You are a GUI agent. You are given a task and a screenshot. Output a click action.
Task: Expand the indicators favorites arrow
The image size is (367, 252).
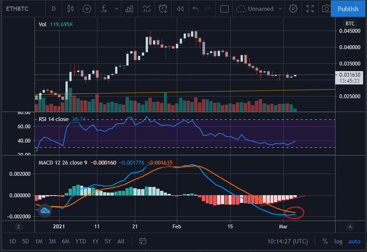coord(116,9)
